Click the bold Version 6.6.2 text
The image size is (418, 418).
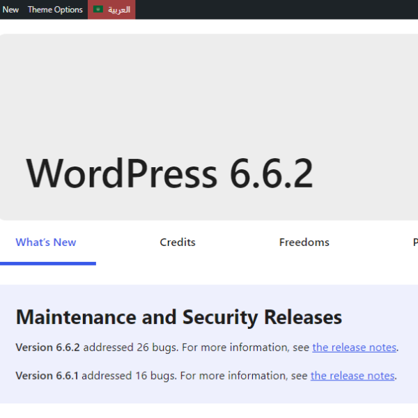47,348
